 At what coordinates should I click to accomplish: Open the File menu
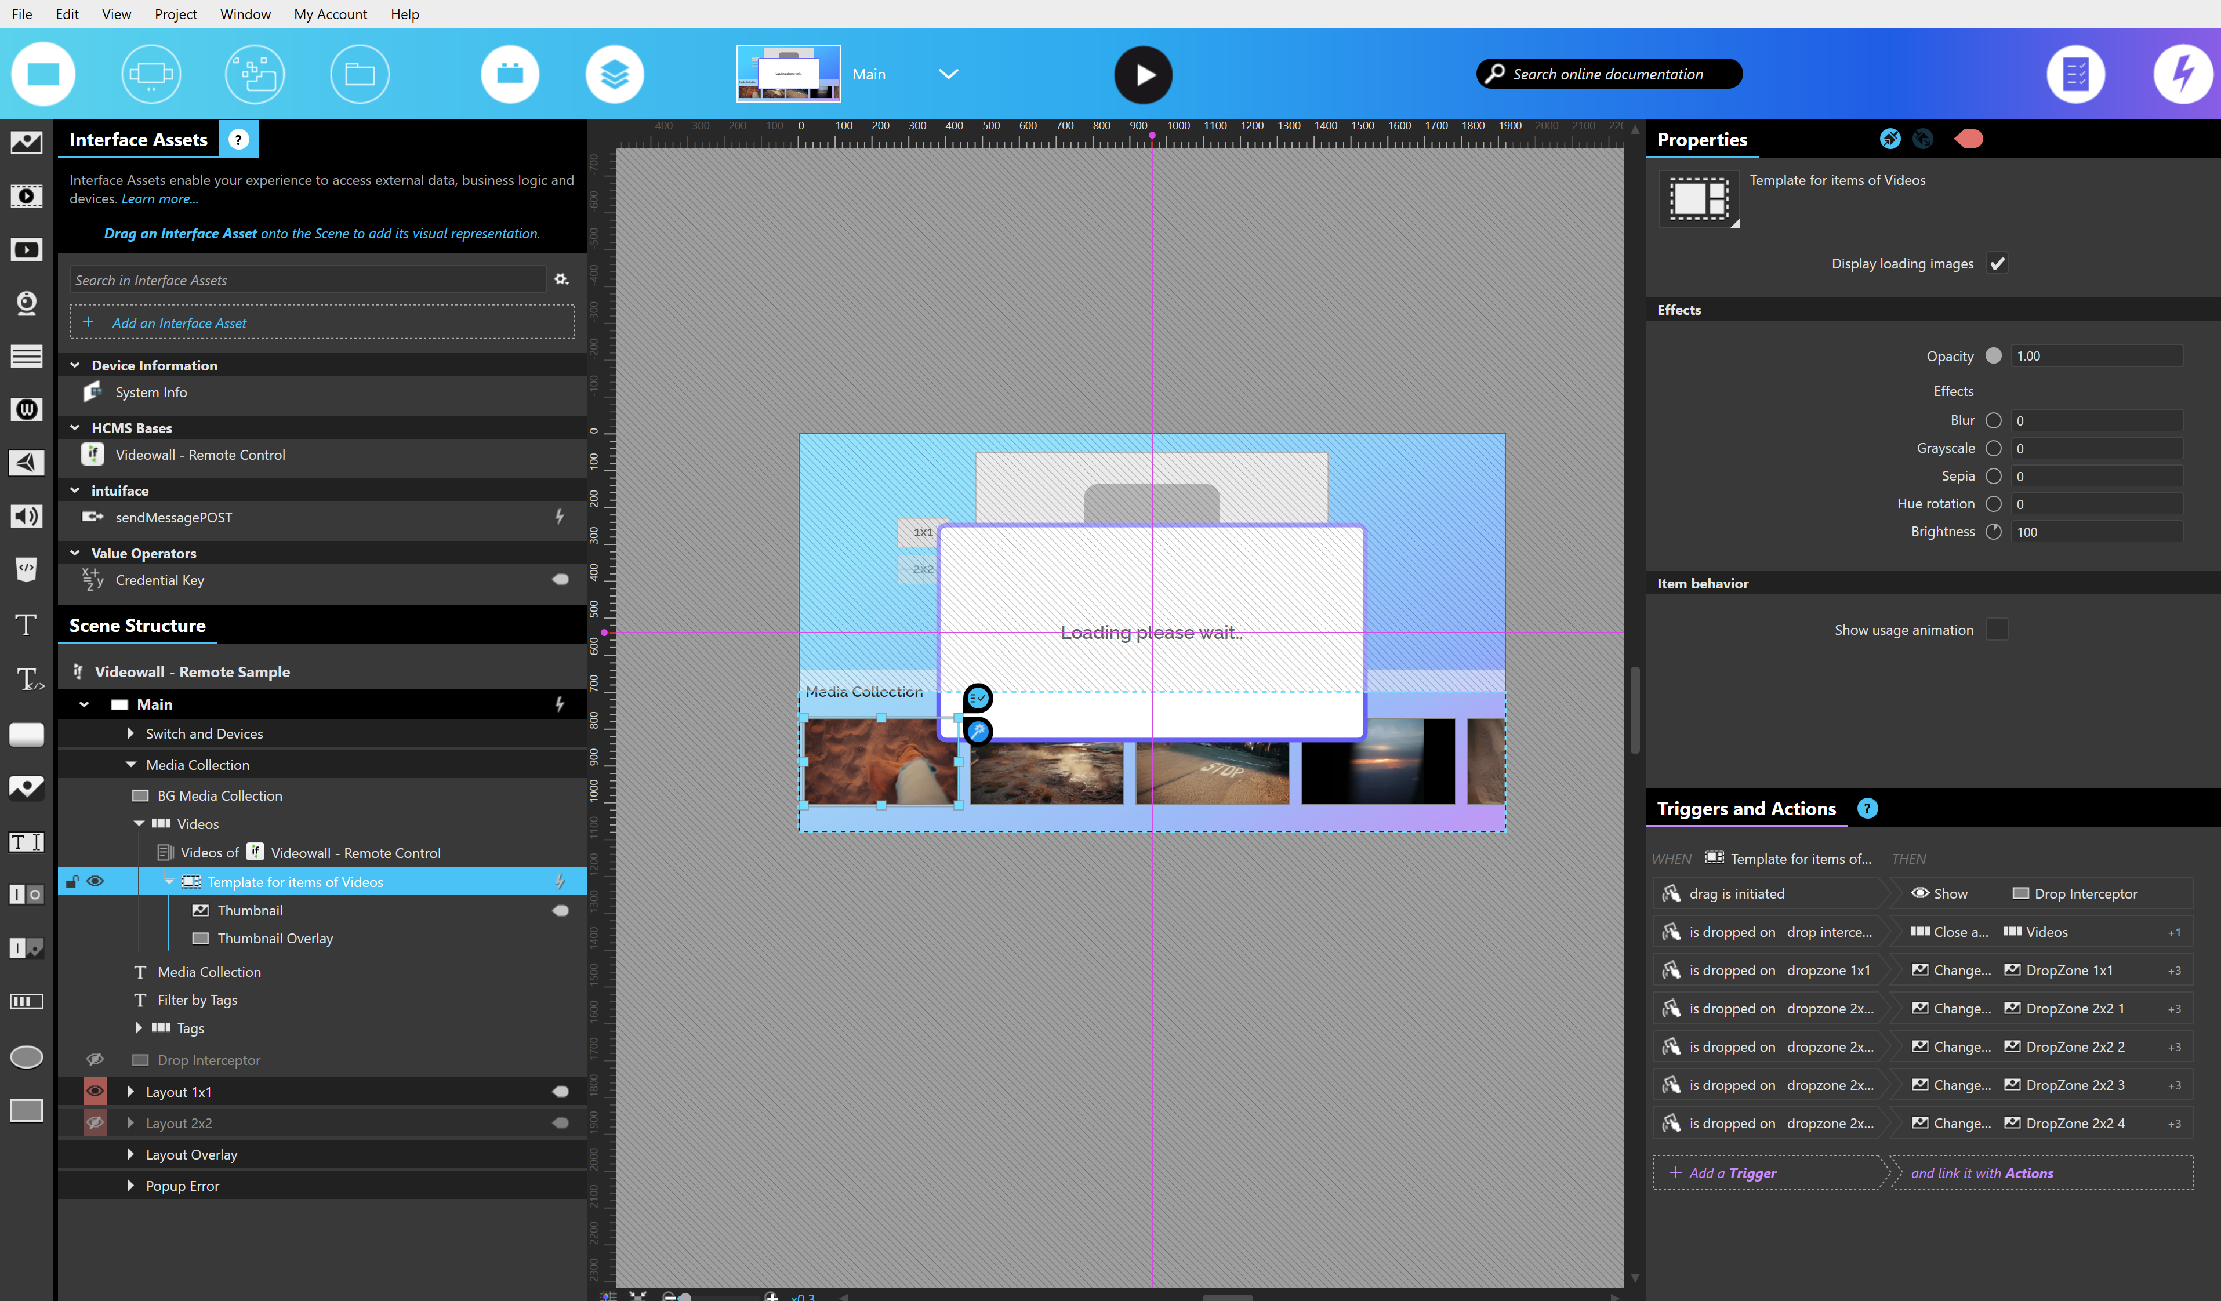(x=21, y=14)
